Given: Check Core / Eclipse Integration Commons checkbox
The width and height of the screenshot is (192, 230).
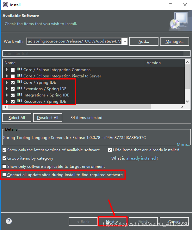Looking at the screenshot, I should 13,70.
